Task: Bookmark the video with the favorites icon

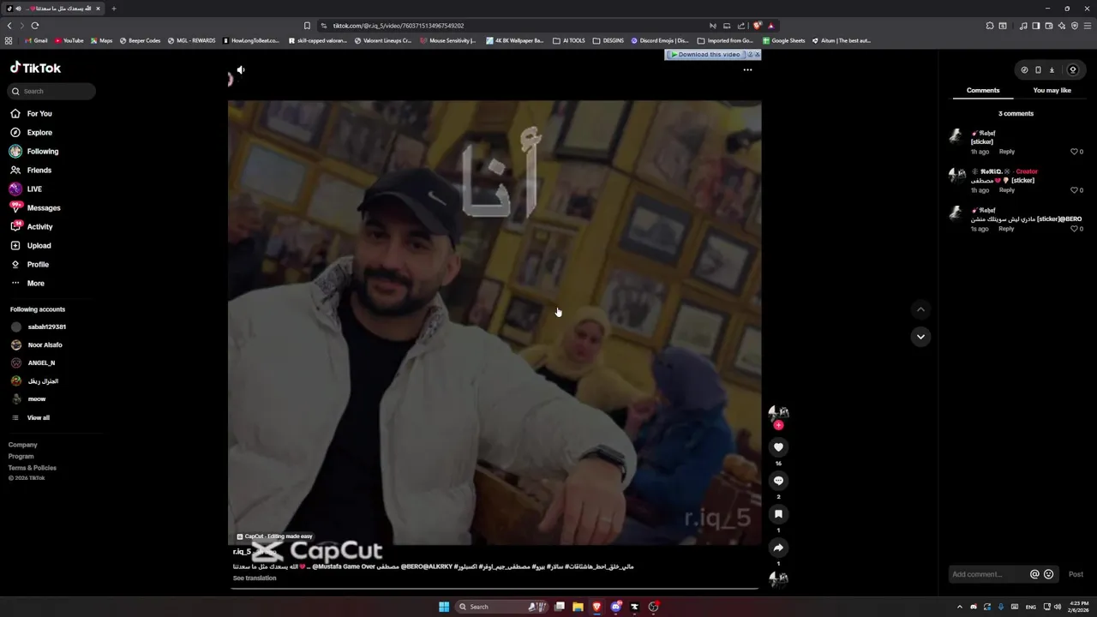Action: point(778,514)
